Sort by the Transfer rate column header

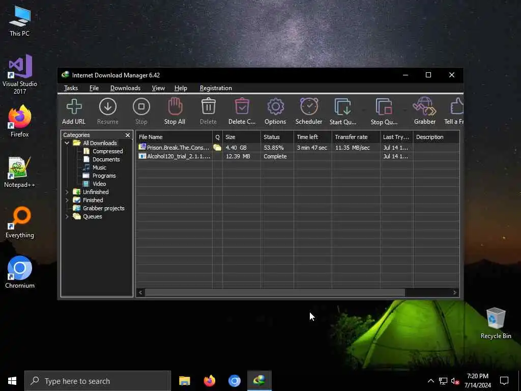point(356,137)
